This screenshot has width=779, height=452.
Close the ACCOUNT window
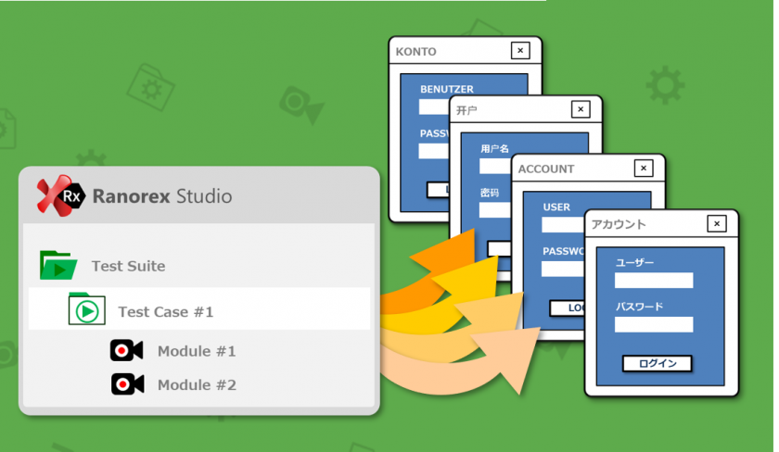coord(643,169)
